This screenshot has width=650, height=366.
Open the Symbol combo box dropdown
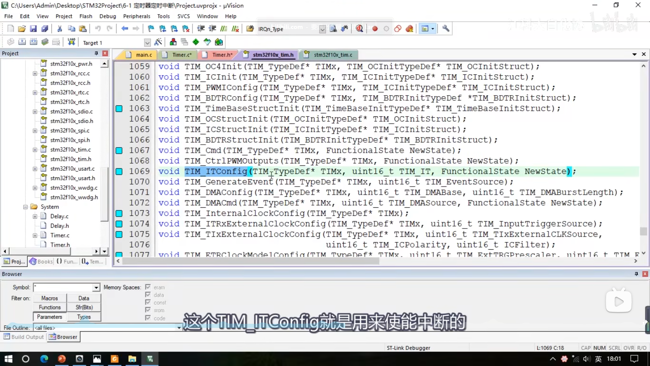pyautogui.click(x=96, y=287)
